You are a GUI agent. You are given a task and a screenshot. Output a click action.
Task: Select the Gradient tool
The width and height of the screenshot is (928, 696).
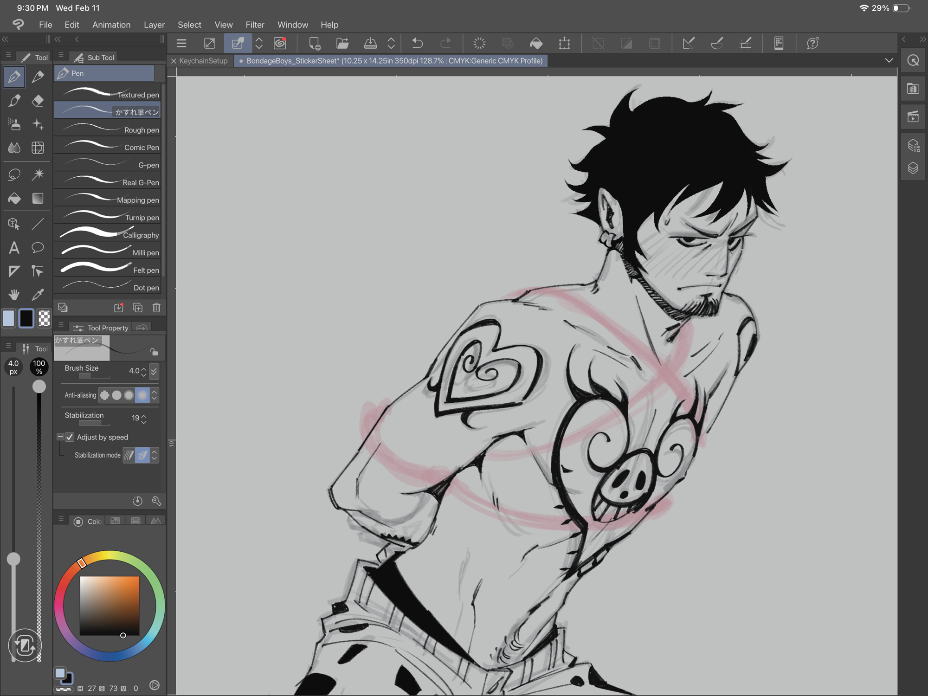click(38, 199)
